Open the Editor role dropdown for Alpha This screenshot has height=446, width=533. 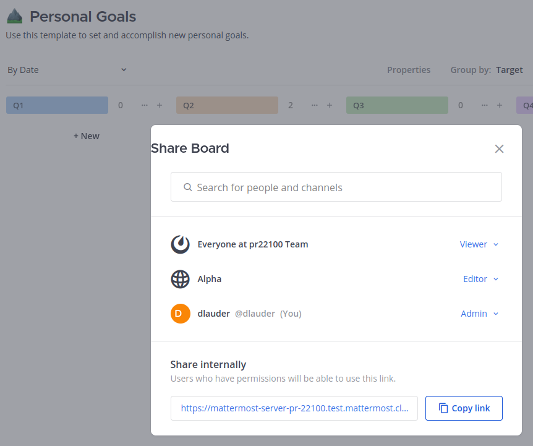click(x=480, y=279)
